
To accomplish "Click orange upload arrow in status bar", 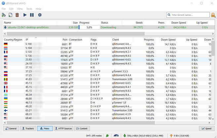I will coord(171,135).
